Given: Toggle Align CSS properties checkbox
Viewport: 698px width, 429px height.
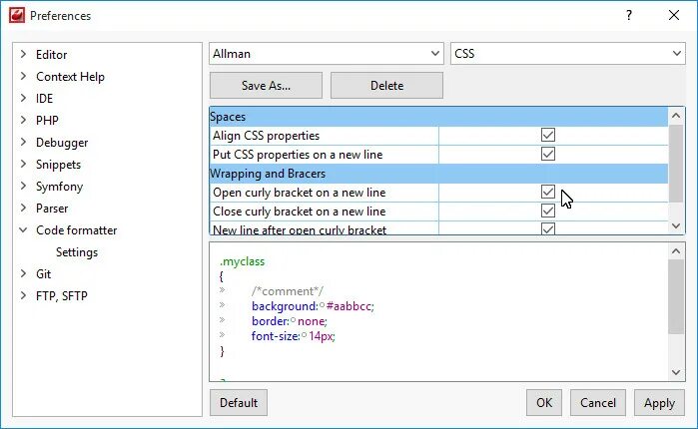Looking at the screenshot, I should (x=547, y=135).
